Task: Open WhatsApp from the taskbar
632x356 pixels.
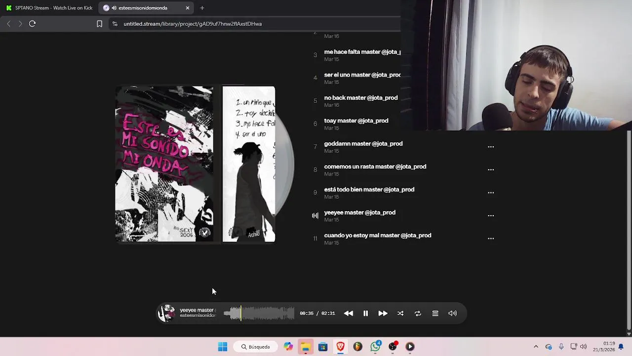Action: [x=375, y=346]
